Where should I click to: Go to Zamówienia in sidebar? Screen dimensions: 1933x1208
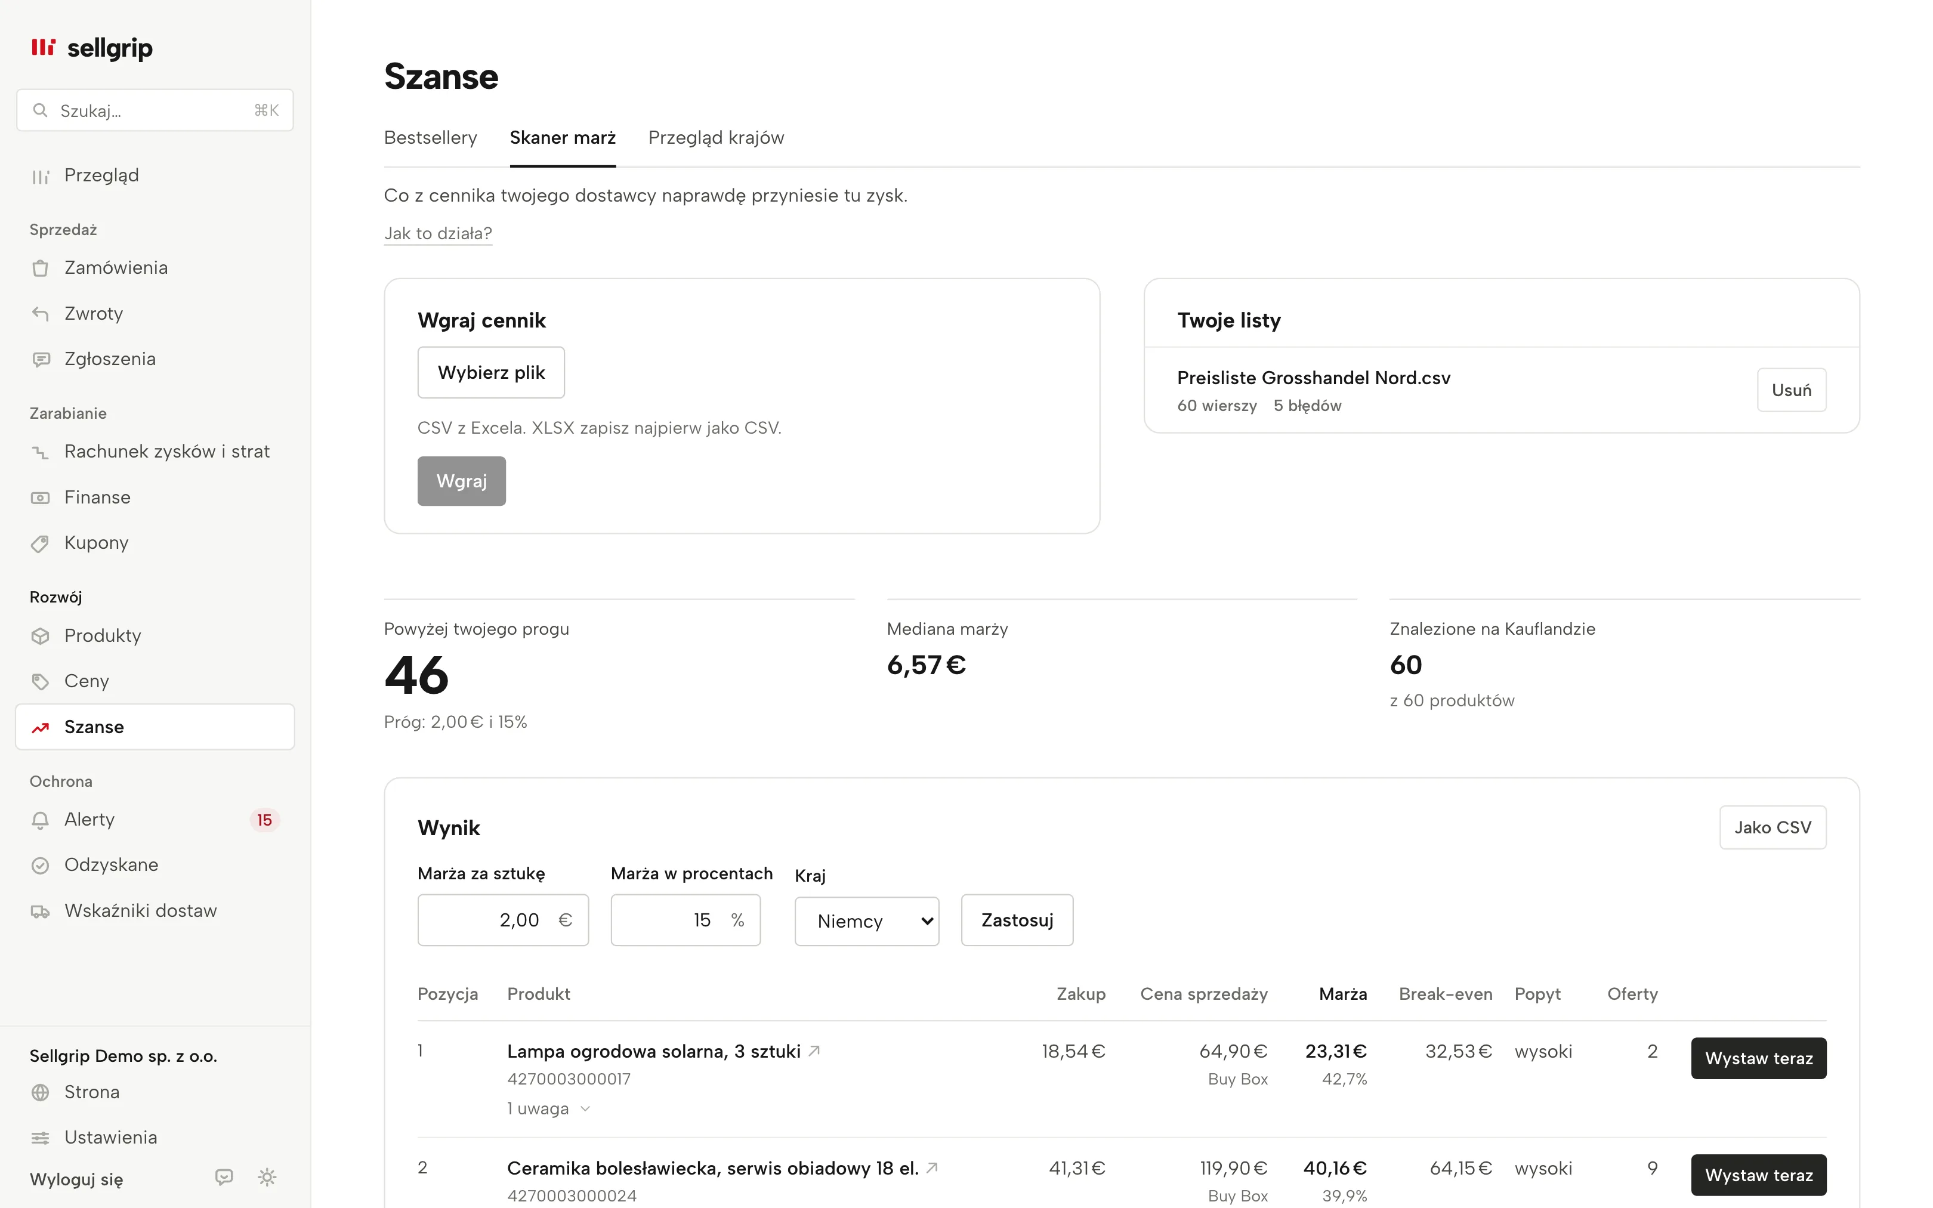(155, 268)
